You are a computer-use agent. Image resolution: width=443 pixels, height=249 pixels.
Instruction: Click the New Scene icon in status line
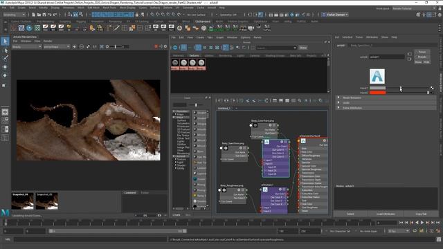point(34,15)
